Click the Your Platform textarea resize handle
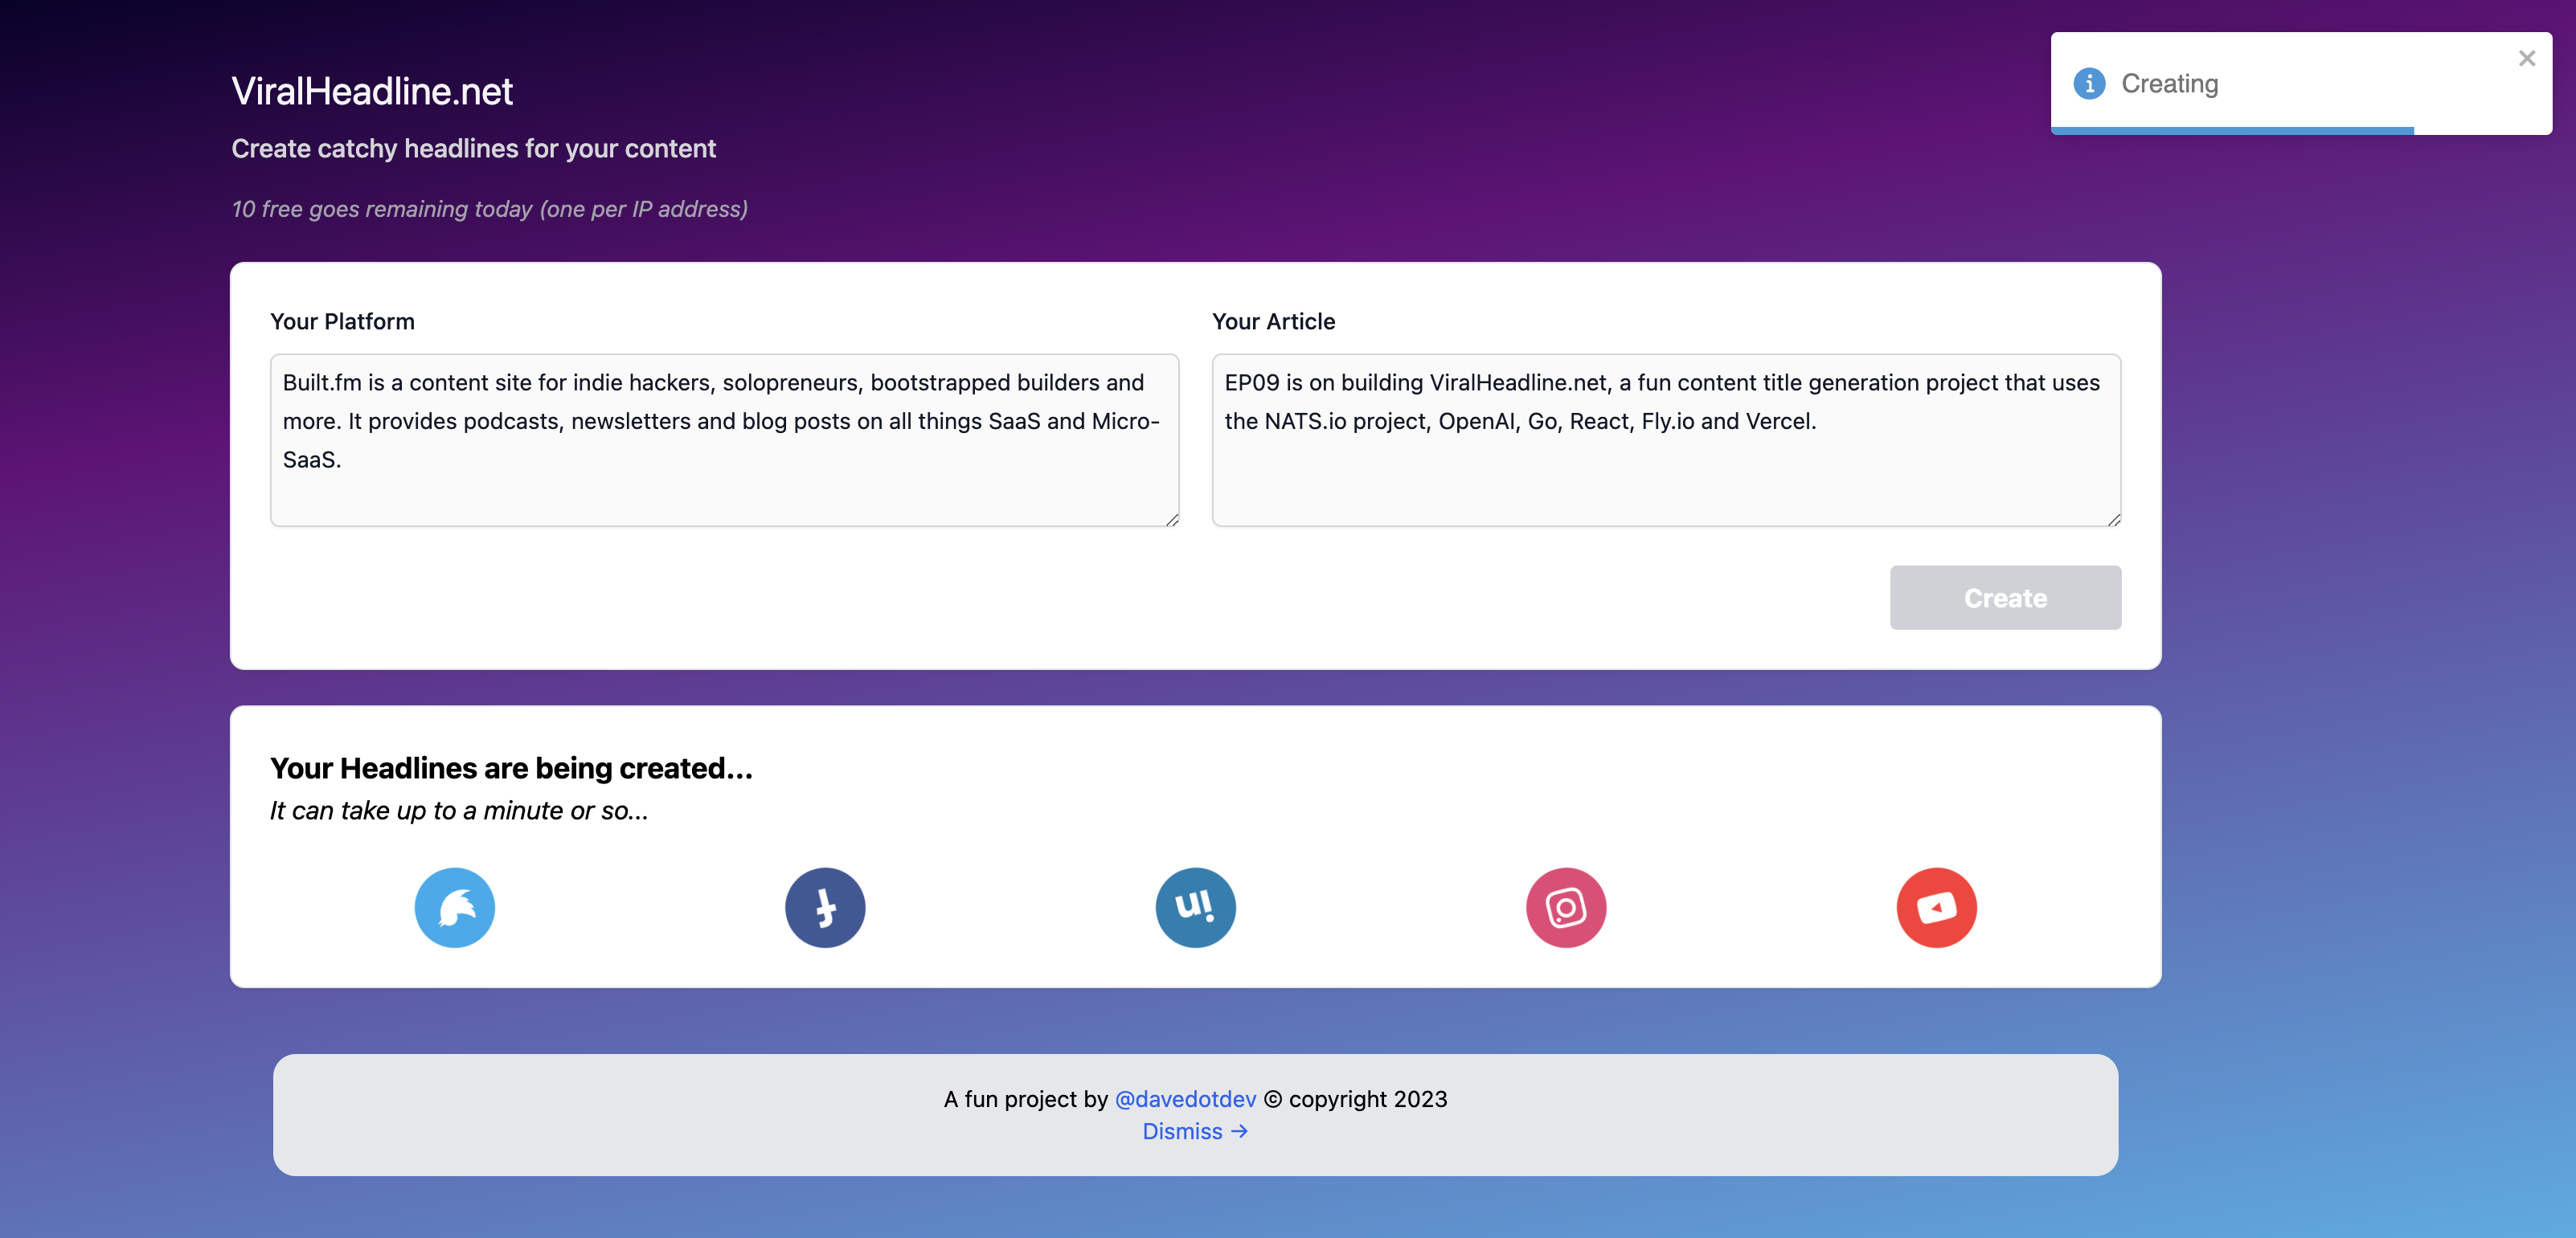This screenshot has height=1238, width=2576. pyautogui.click(x=1172, y=519)
